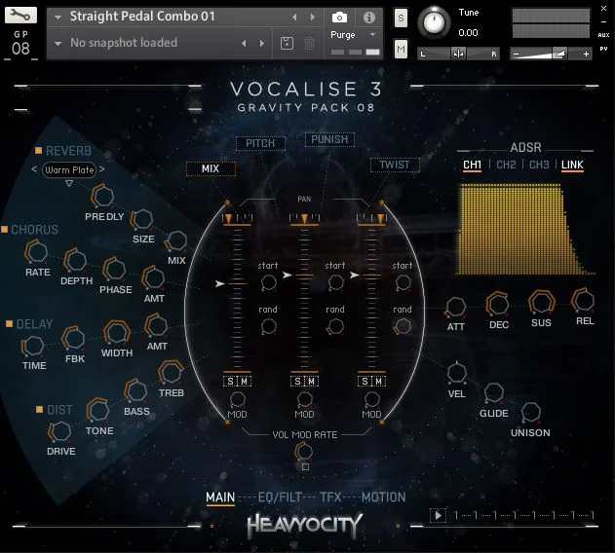Switch to the MOTION page

(384, 497)
